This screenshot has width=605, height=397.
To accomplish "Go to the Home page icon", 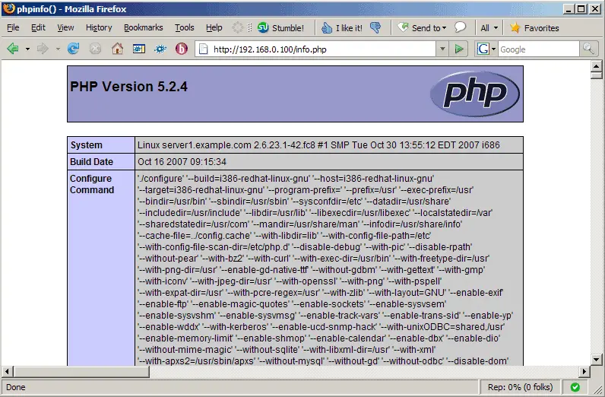I will pos(117,49).
